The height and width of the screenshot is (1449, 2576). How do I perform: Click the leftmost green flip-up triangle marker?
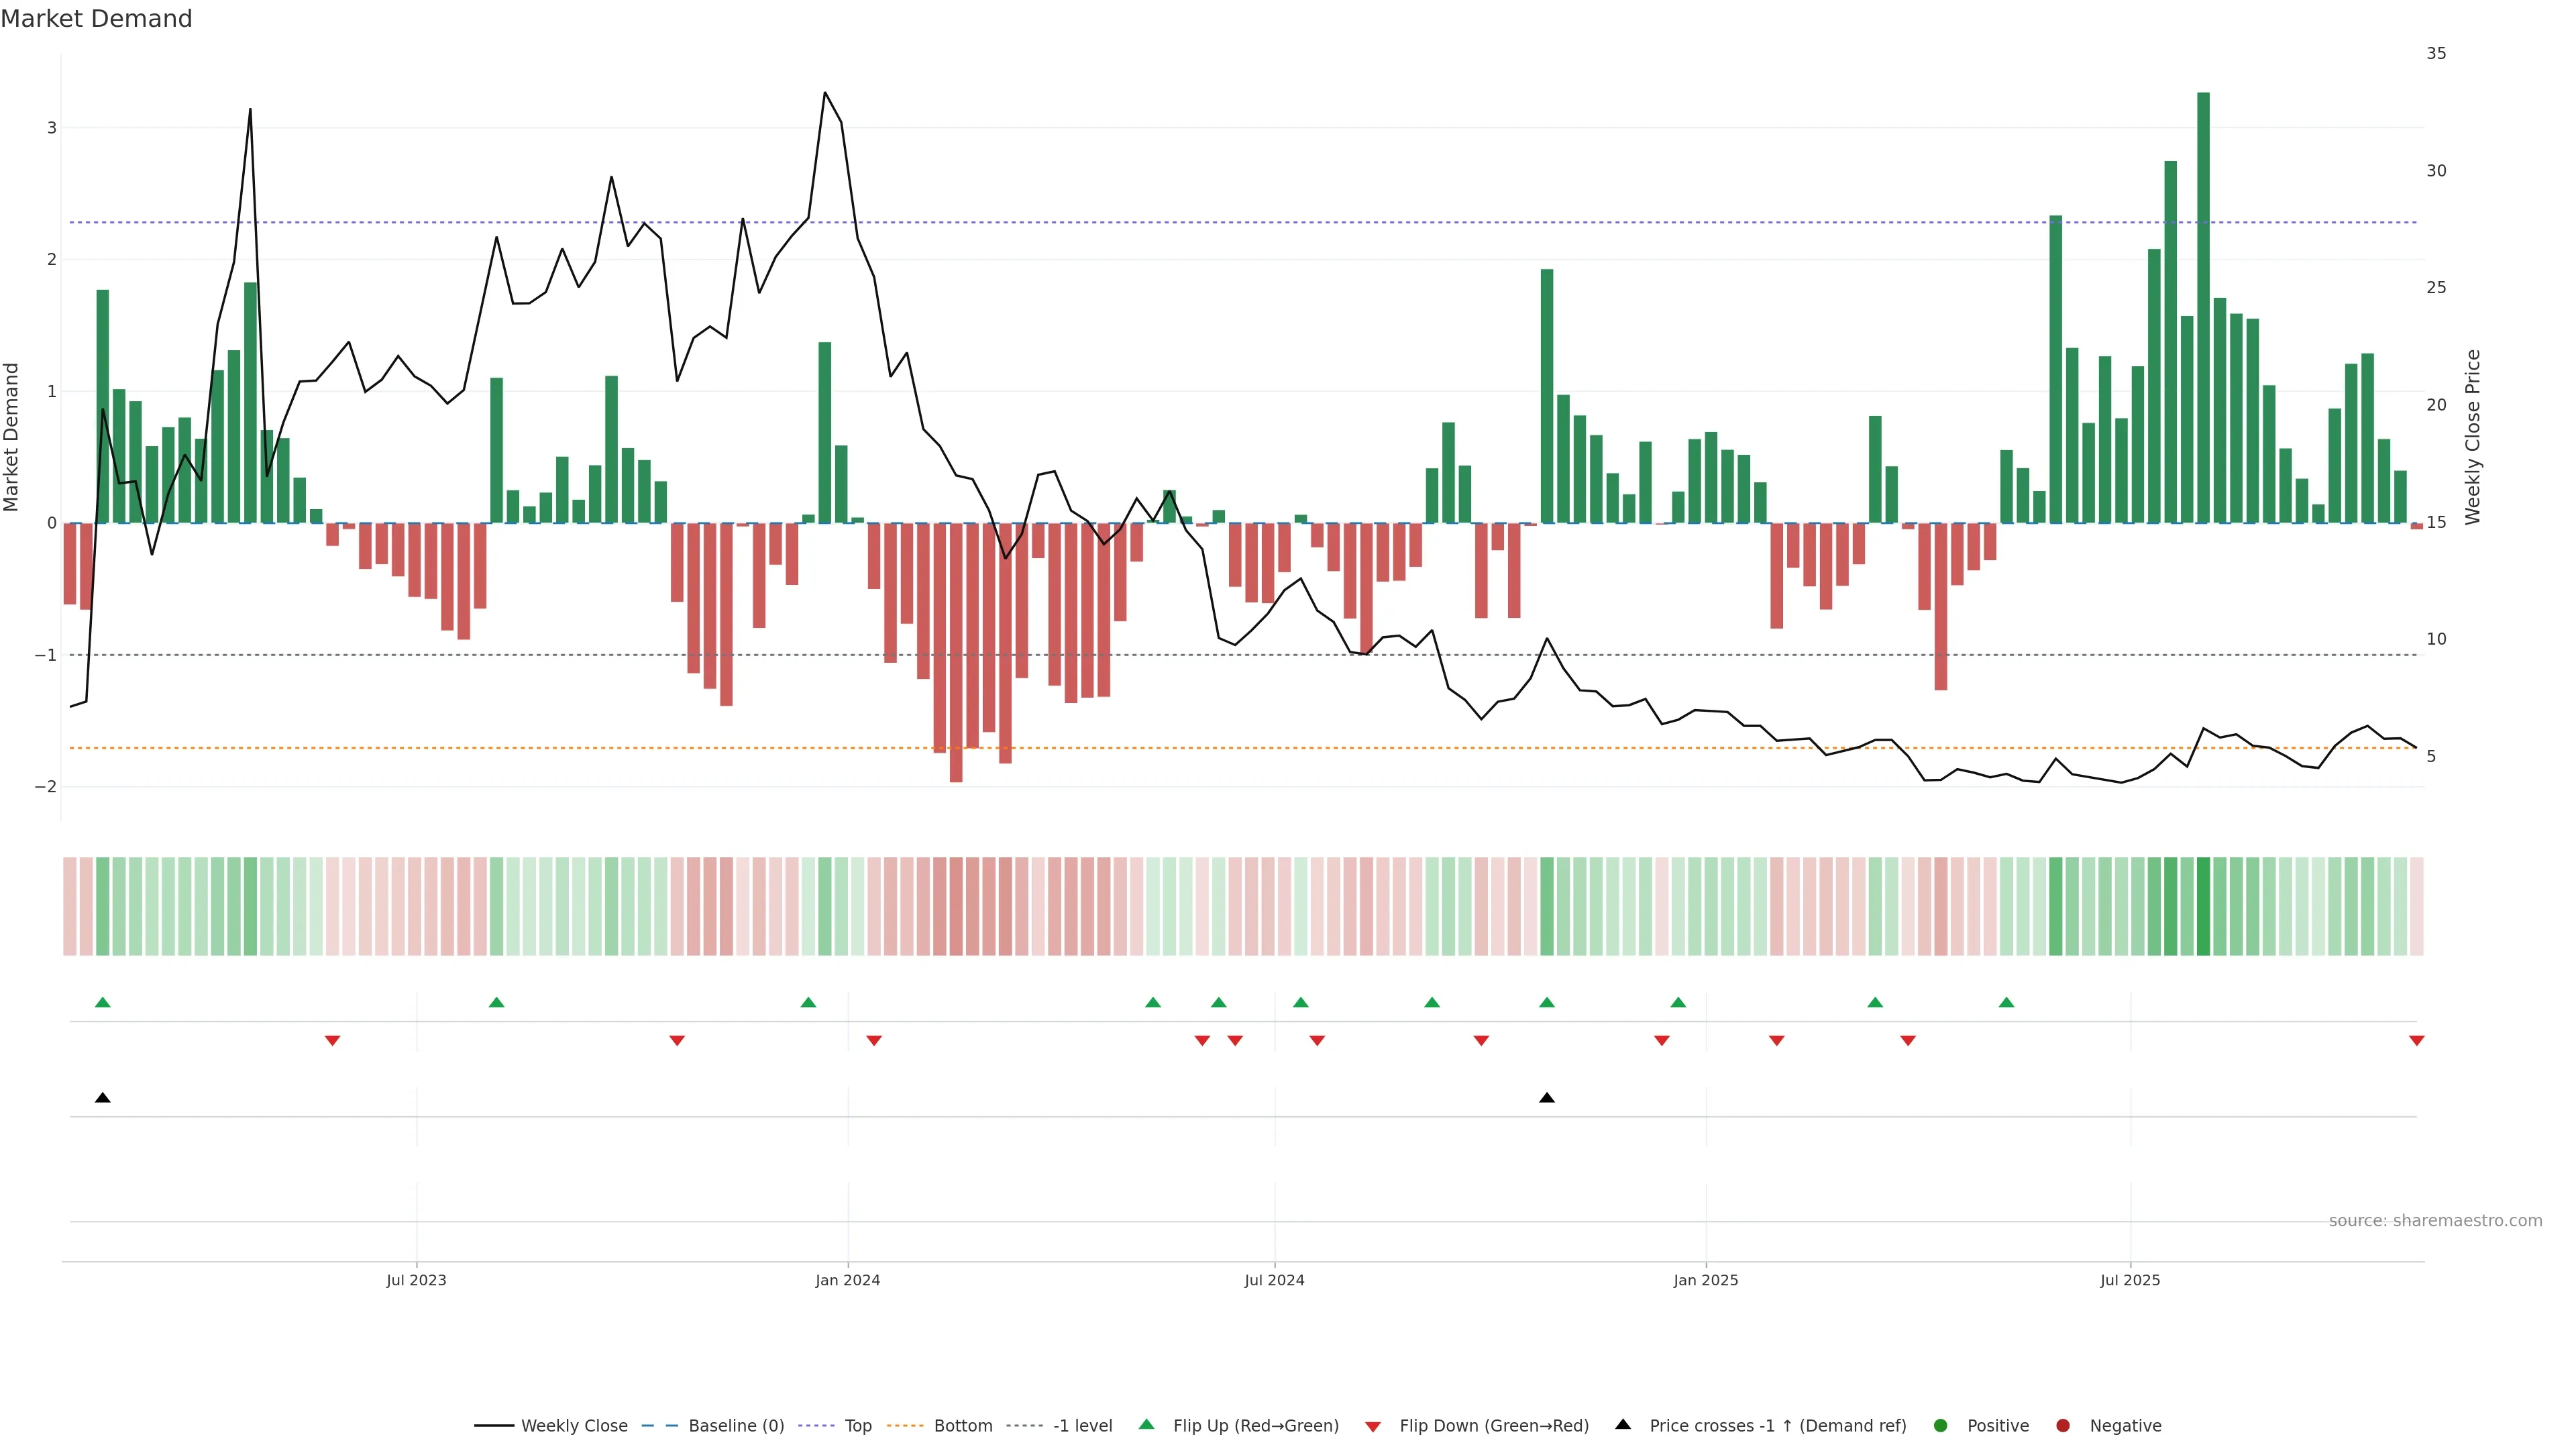click(102, 1002)
